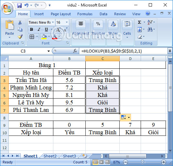173x166 pixels.
Task: Toggle Bold formatting
Action: tap(32, 30)
